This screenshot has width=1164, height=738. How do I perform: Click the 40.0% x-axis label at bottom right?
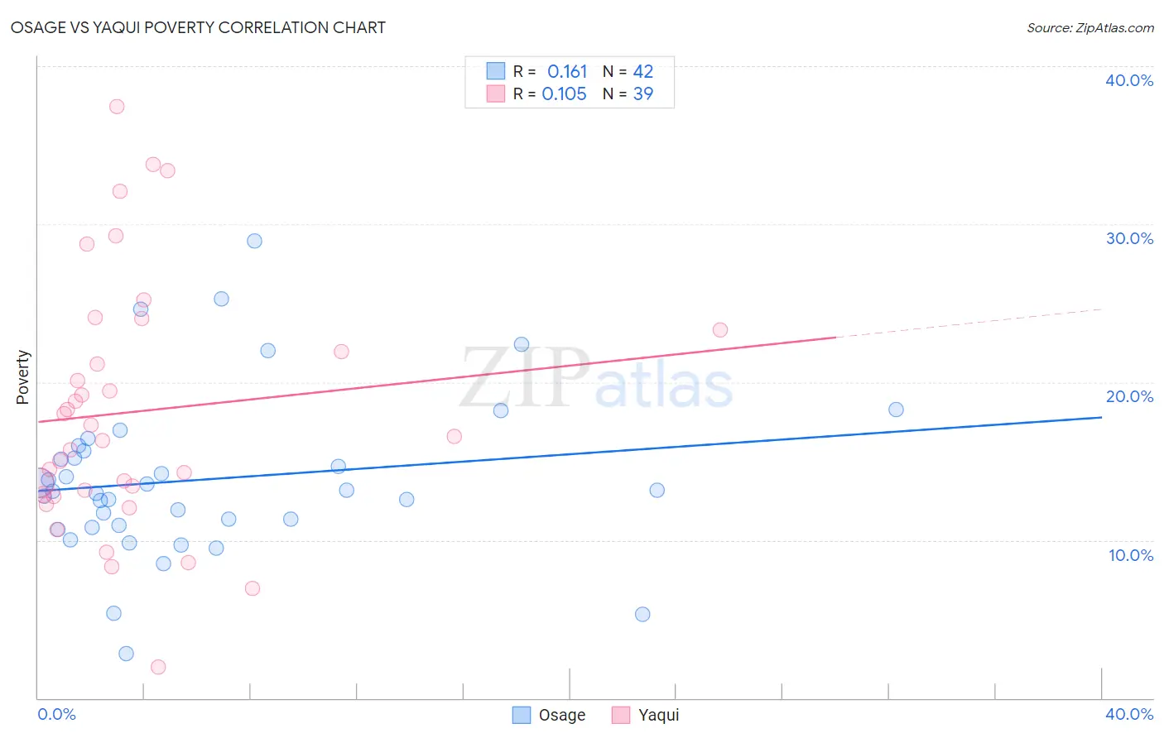click(1129, 714)
